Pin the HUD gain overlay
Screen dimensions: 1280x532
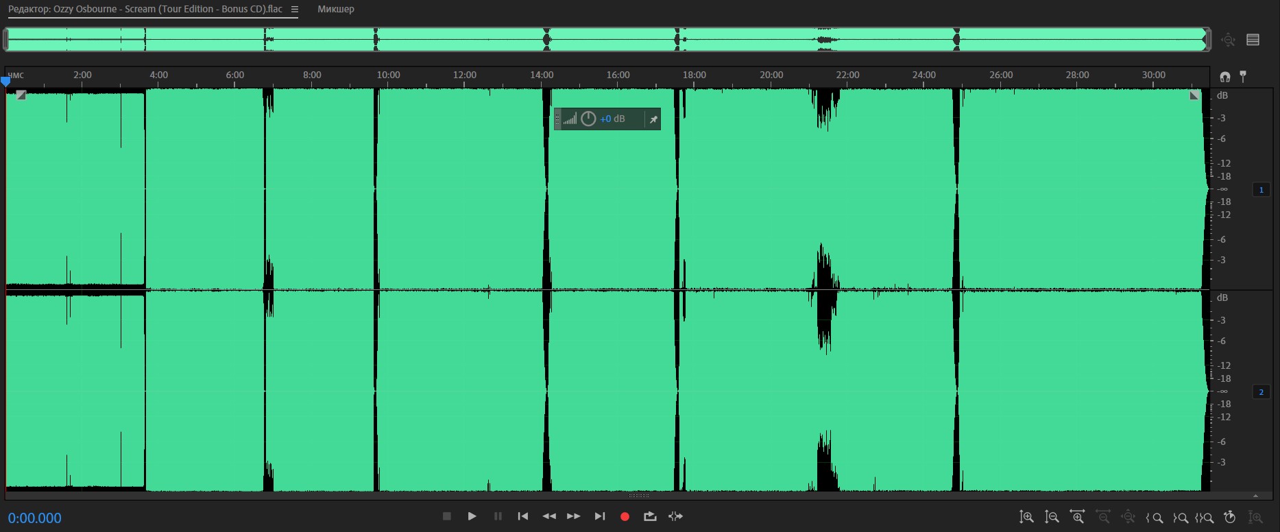[x=653, y=119]
